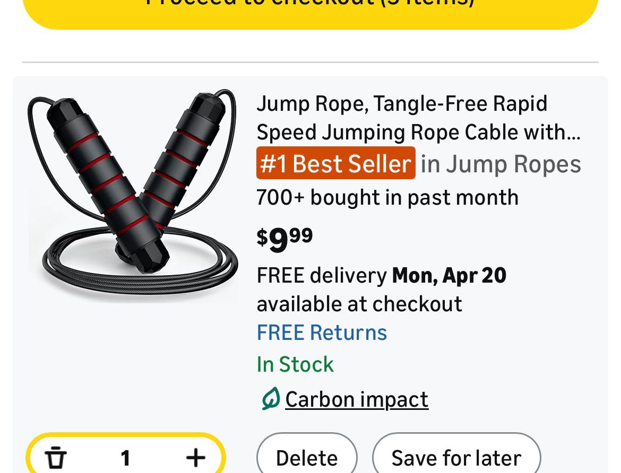Image resolution: width=621 pixels, height=473 pixels.
Task: Tap Save for later
Action: 456,458
